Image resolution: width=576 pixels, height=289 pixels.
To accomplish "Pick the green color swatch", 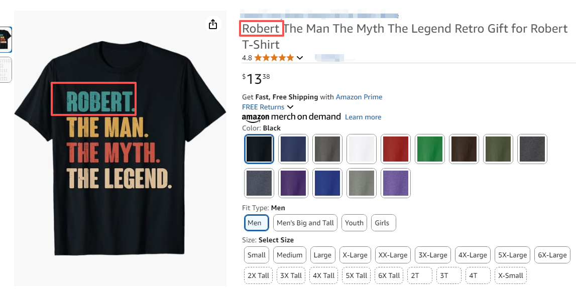I will [x=430, y=149].
